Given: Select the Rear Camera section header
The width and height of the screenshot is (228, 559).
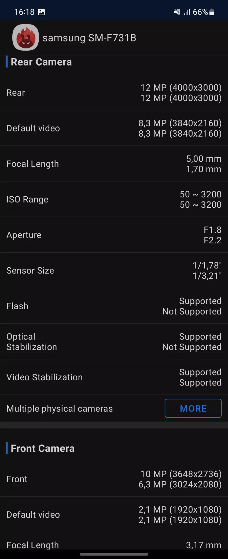Looking at the screenshot, I should [x=41, y=62].
